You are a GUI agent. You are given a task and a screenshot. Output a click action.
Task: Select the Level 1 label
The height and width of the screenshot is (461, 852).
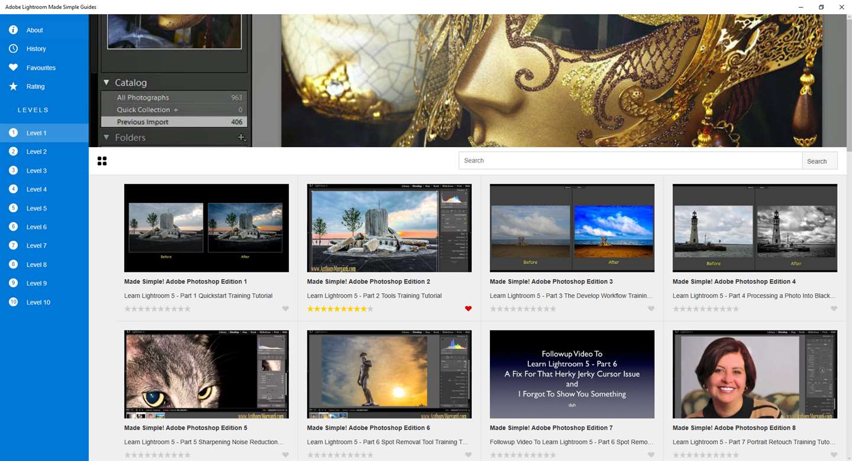coord(37,133)
